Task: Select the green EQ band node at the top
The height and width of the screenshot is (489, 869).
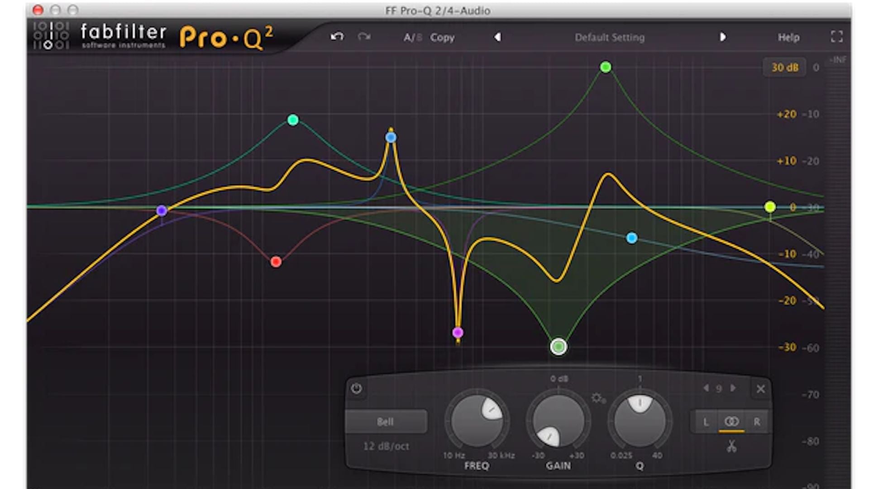Action: (x=606, y=67)
